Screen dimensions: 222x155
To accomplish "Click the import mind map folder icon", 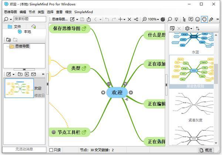I will tap(20, 74).
